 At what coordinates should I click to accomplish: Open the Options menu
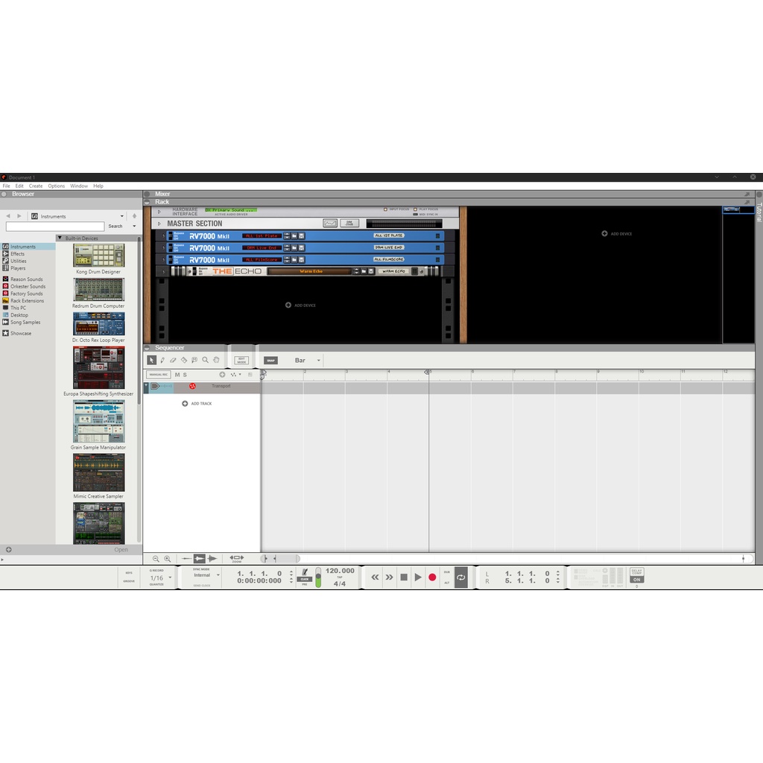[57, 186]
